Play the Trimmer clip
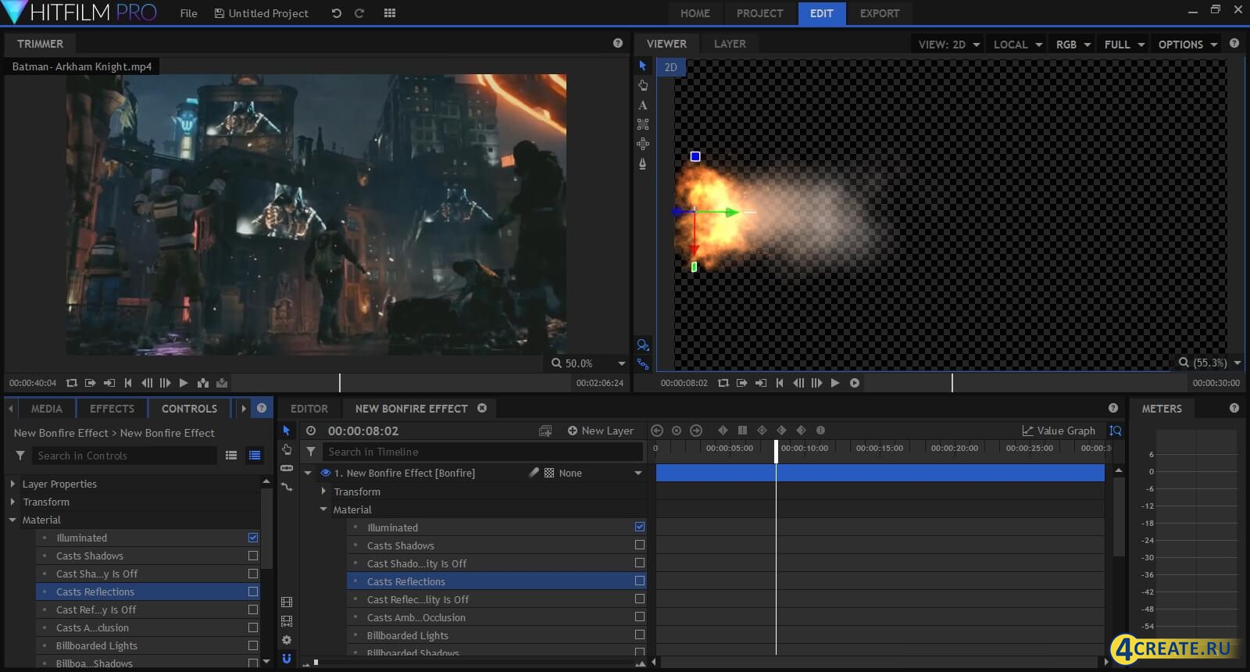The height and width of the screenshot is (672, 1250). (x=184, y=383)
